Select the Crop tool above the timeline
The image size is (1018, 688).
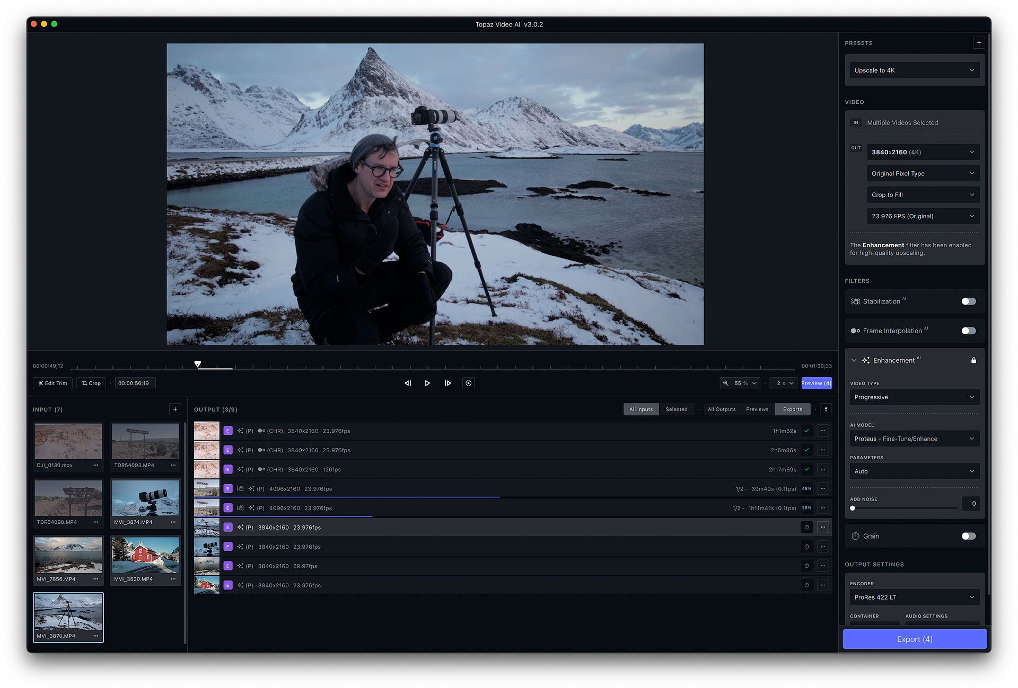pos(91,383)
